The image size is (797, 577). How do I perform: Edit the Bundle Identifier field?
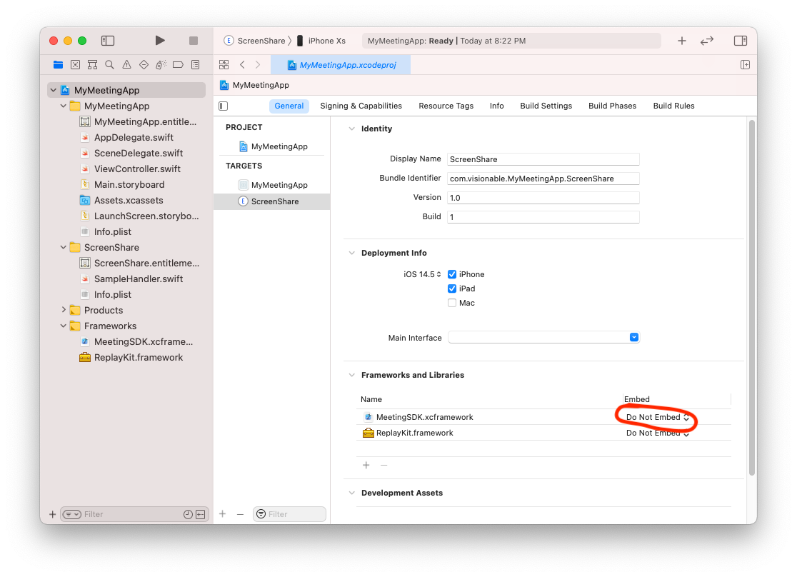coord(543,179)
